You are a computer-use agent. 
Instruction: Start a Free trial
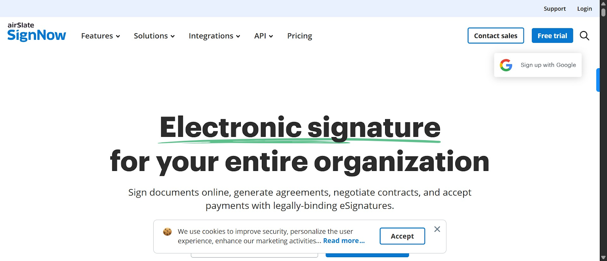point(552,36)
